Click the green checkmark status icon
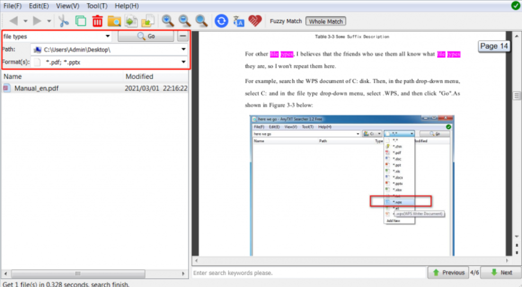This screenshot has height=287, width=522. (515, 6)
